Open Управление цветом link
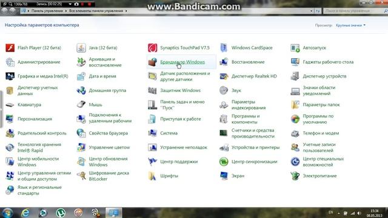Viewport: 388px width, 218px height. pyautogui.click(x=109, y=147)
